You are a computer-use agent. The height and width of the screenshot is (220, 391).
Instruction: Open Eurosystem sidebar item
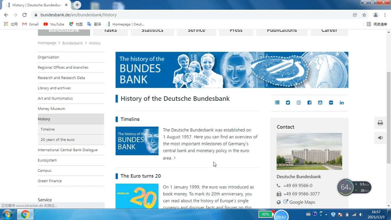click(x=71, y=160)
